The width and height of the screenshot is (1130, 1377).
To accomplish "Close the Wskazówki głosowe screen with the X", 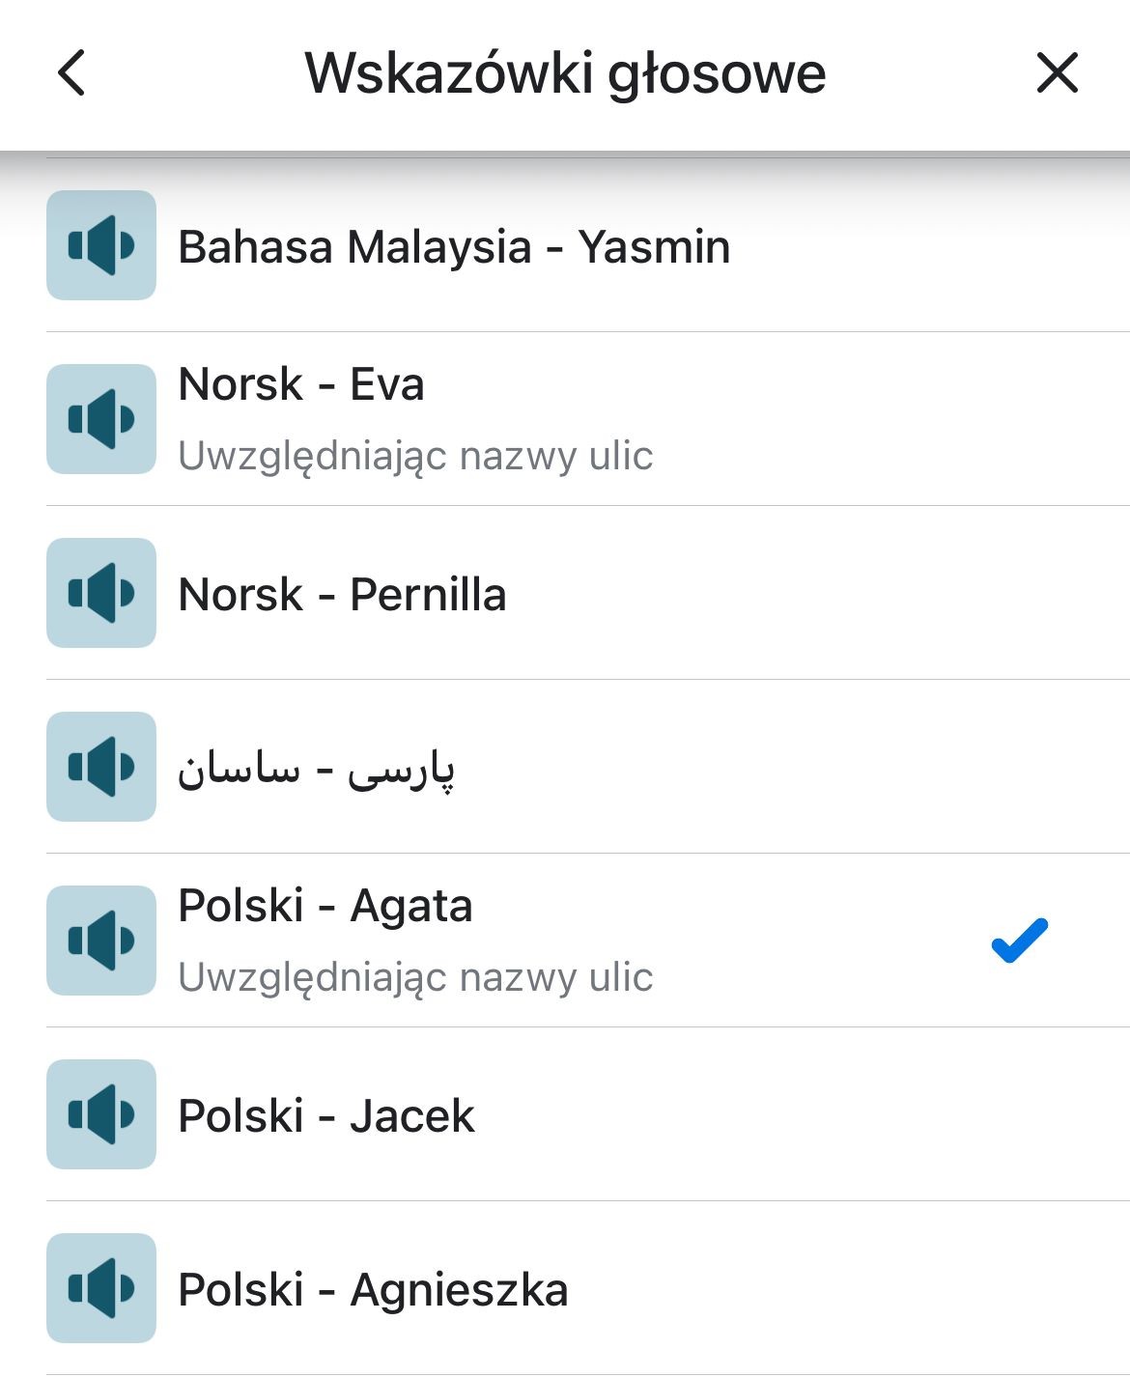I will tap(1059, 74).
